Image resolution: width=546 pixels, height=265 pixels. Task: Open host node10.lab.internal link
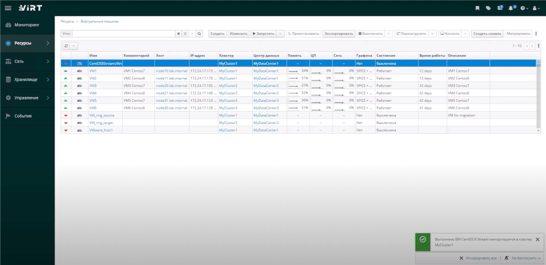coord(171,71)
